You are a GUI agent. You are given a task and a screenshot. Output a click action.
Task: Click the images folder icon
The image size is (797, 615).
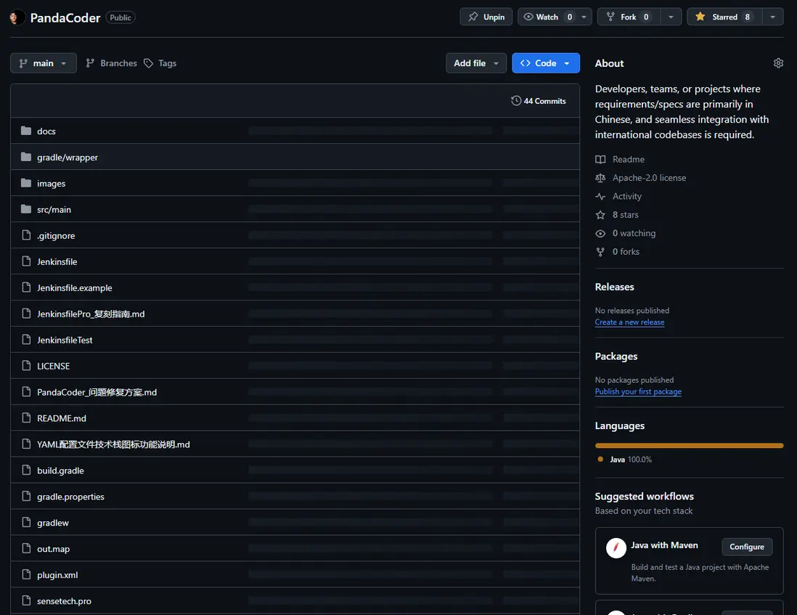click(26, 183)
